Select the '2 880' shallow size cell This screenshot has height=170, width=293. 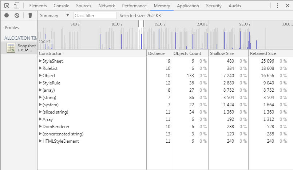pos(229,83)
